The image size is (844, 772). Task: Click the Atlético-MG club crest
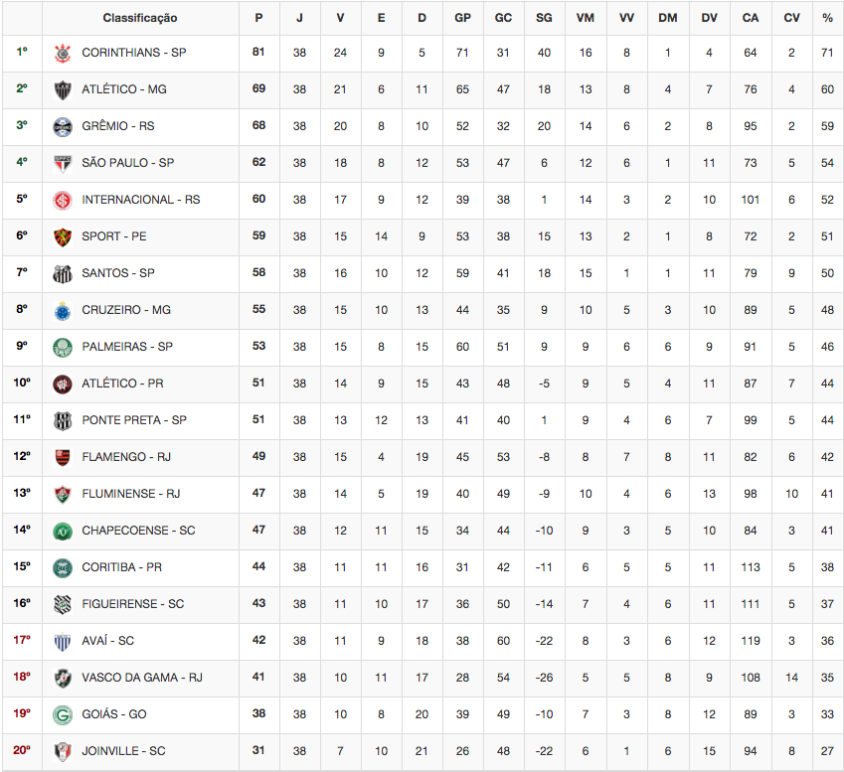tap(63, 89)
